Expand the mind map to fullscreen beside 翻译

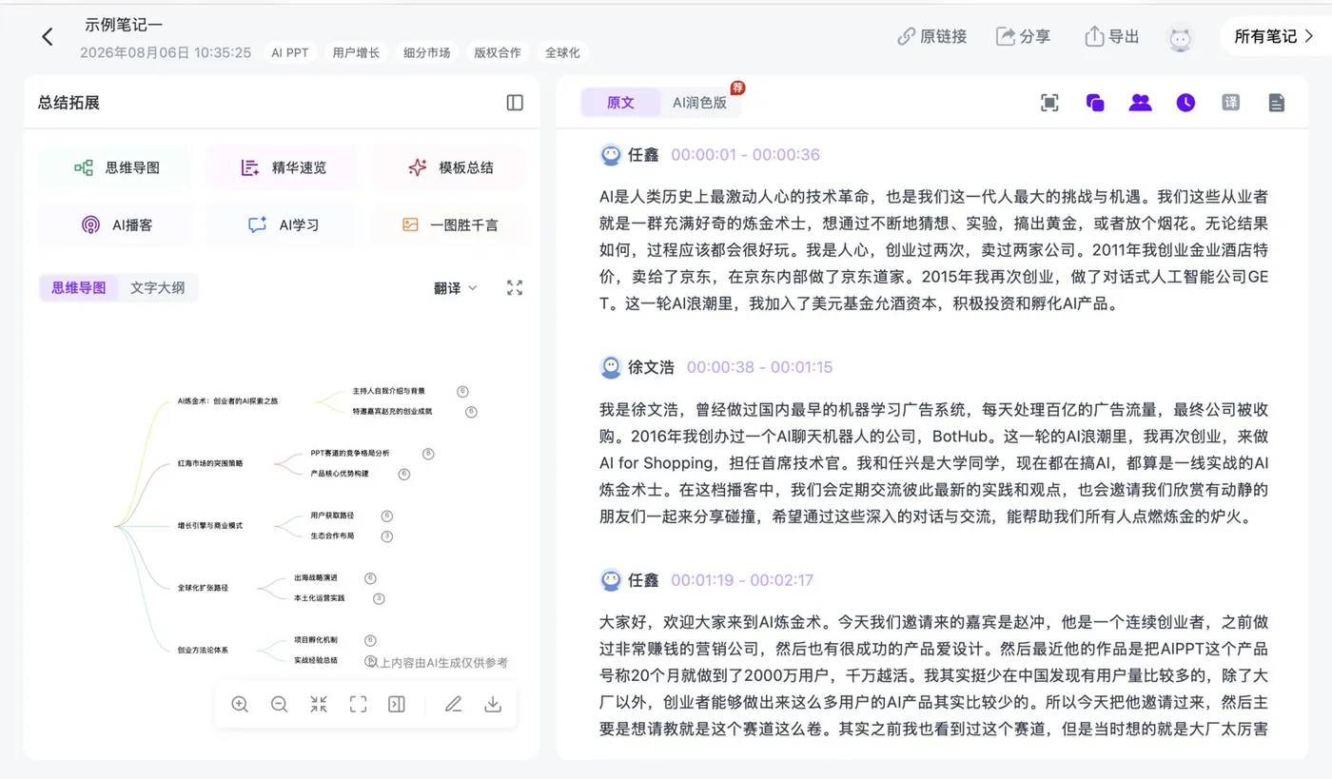[x=515, y=288]
